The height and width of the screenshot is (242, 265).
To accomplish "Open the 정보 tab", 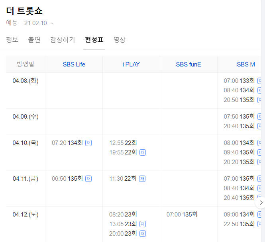I will [12, 40].
